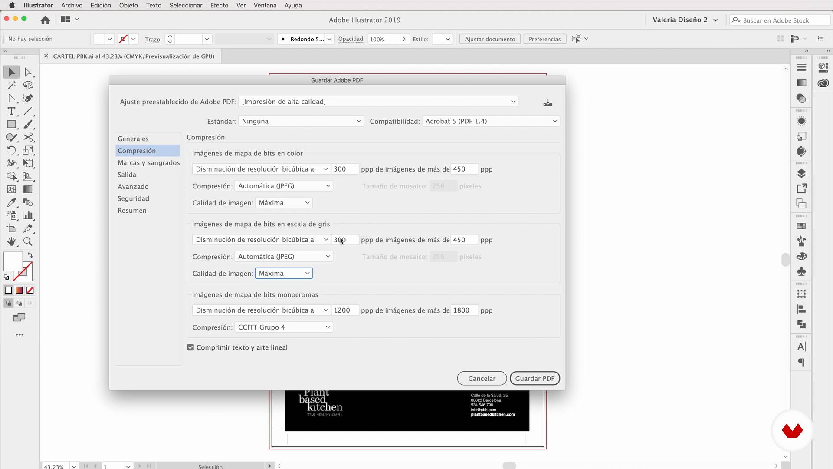Click the Buscar en Adobe Stock field
Image resolution: width=833 pixels, height=469 pixels.
tap(780, 20)
